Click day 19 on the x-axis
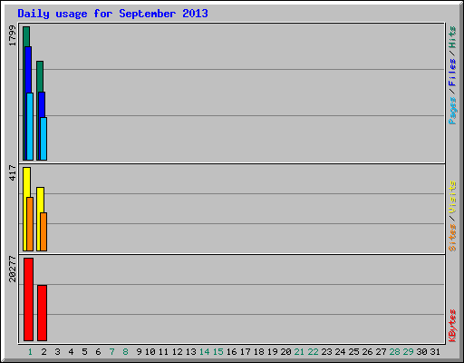464x363 pixels. coord(273,352)
